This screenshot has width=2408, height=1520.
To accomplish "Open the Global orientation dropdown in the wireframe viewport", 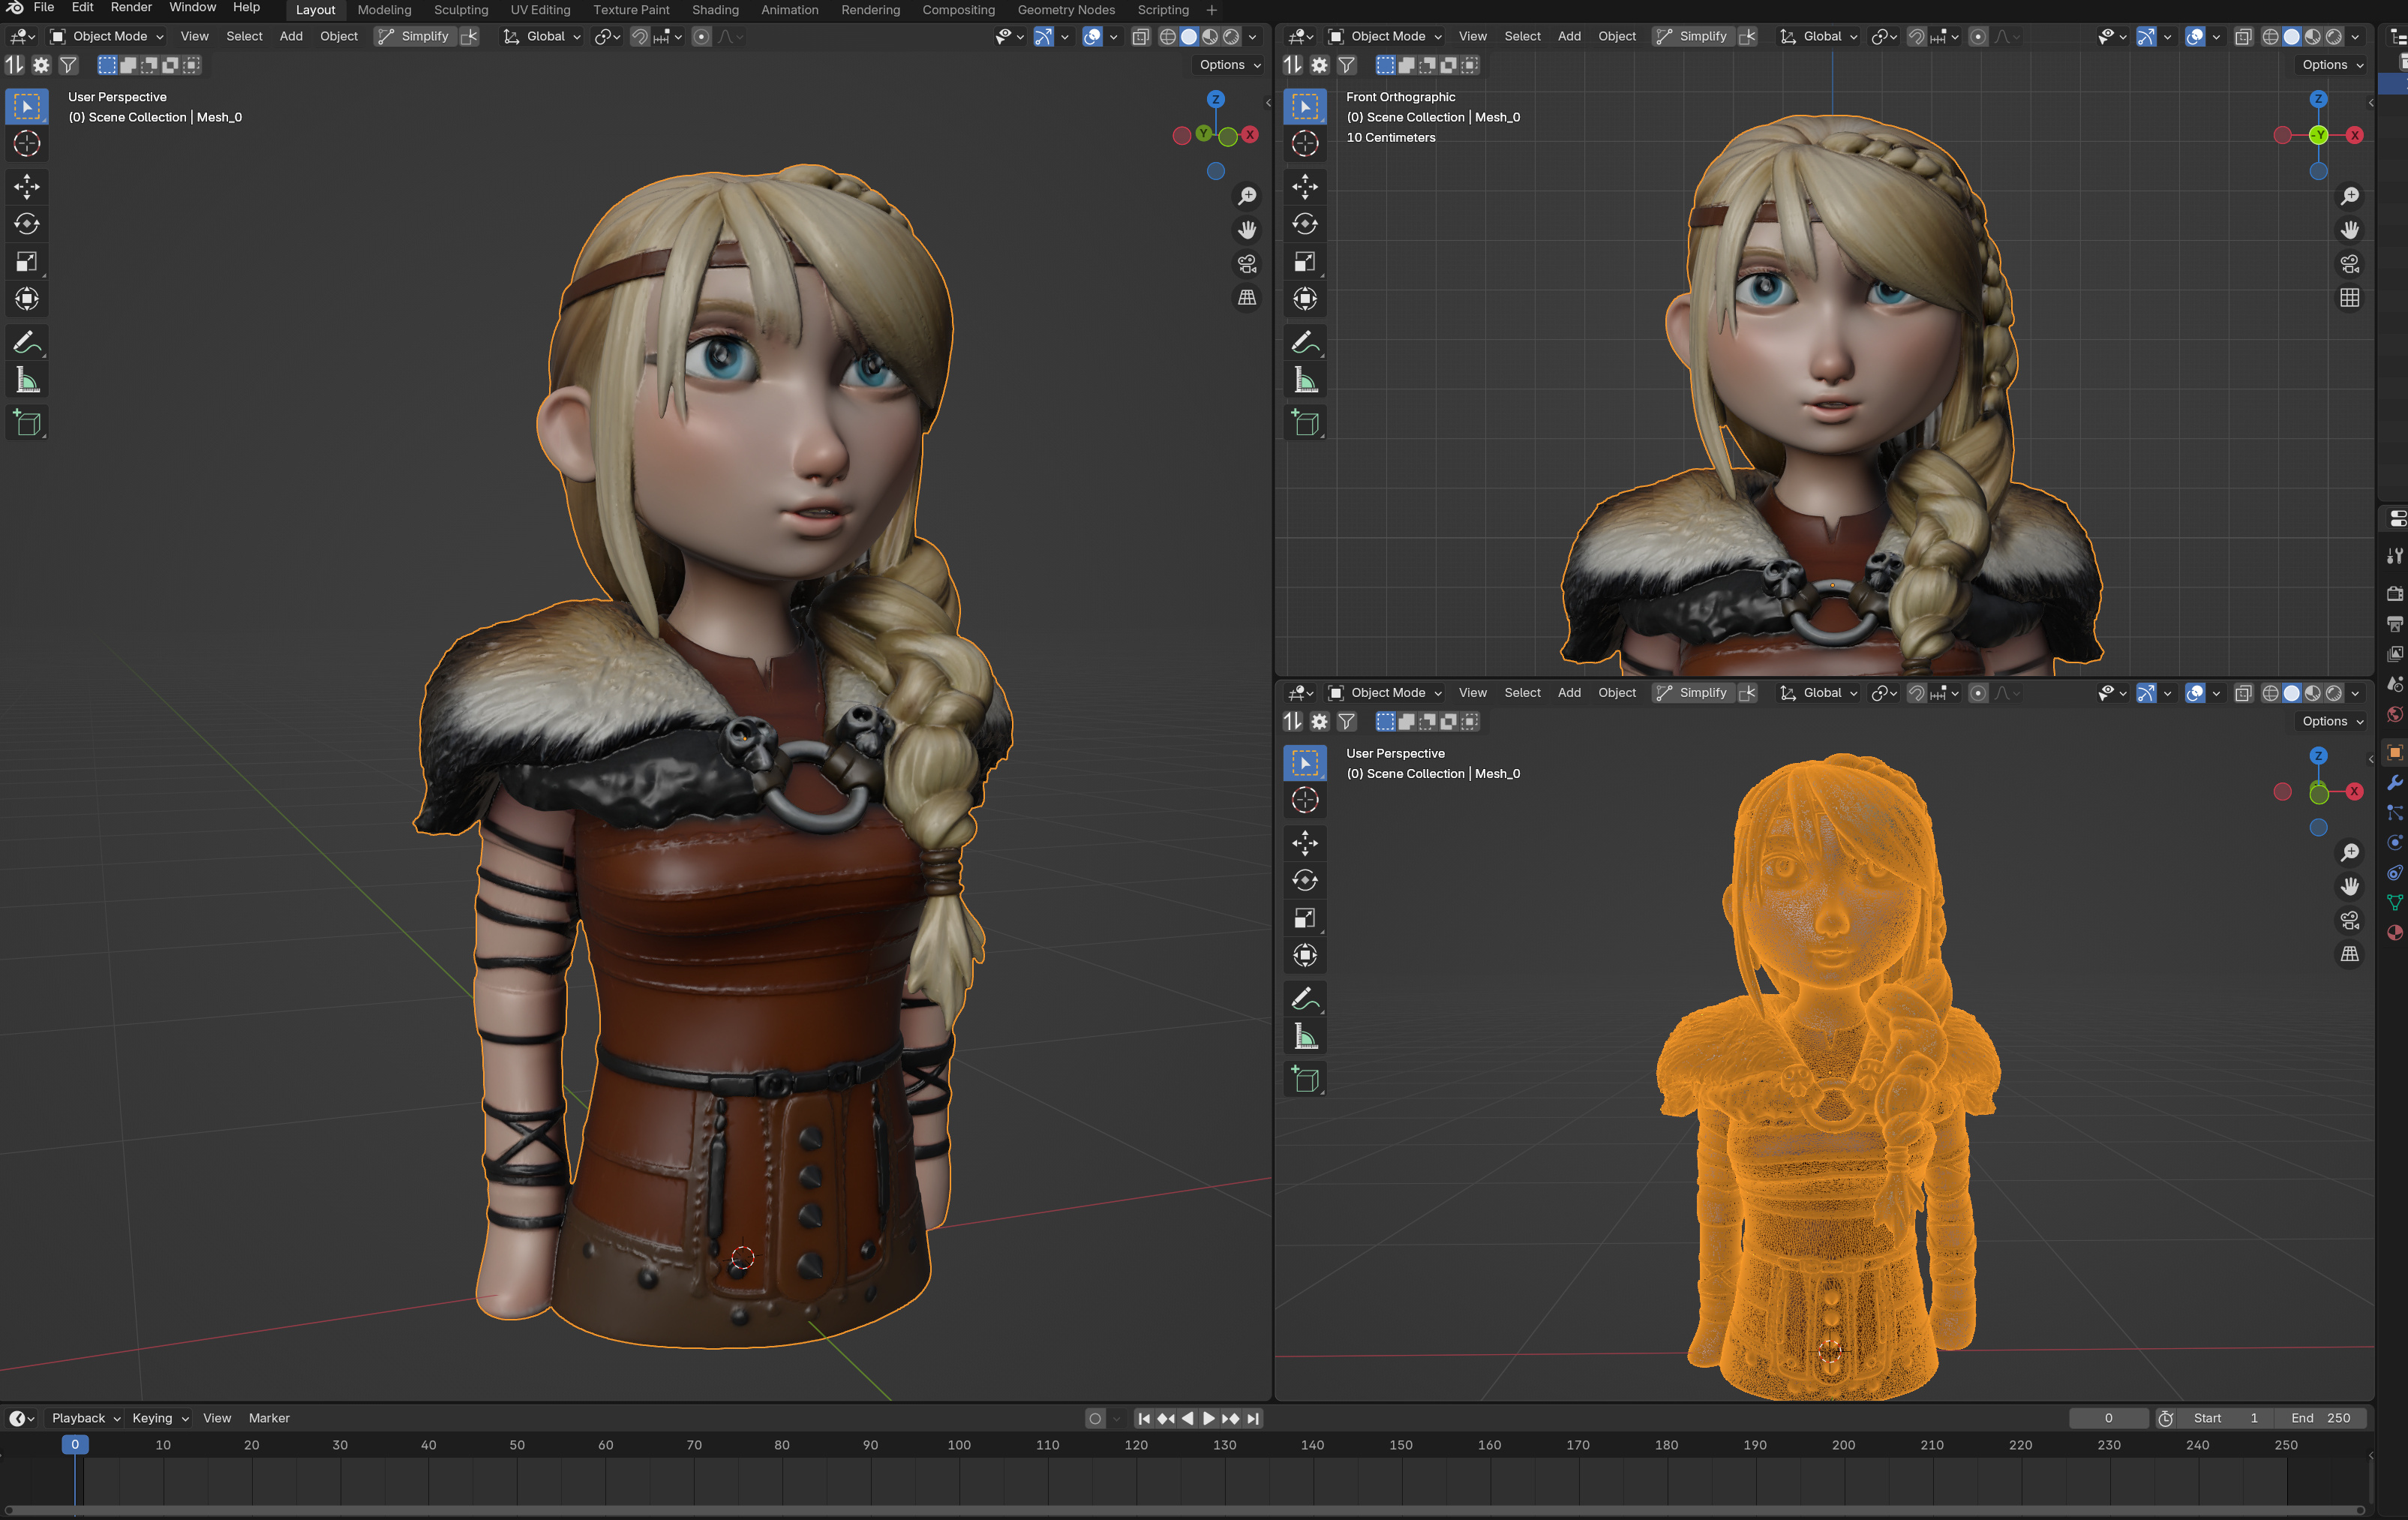I will click(1819, 693).
